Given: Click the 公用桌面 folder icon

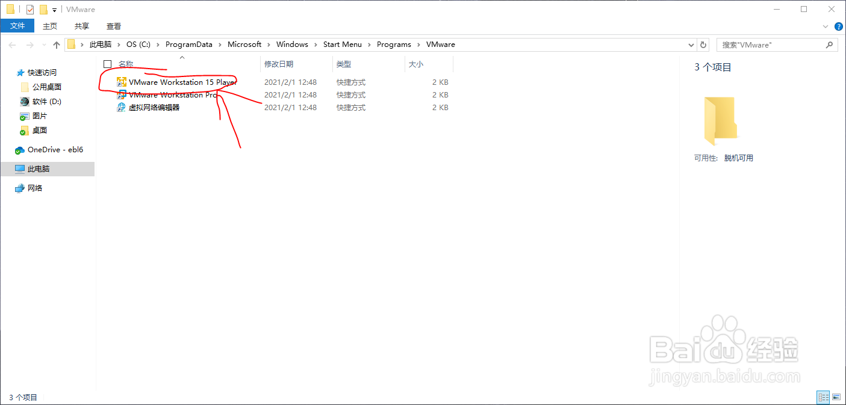Looking at the screenshot, I should [x=25, y=87].
